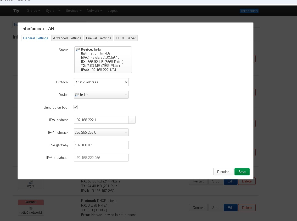Select the DHCP Server tab

click(126, 38)
